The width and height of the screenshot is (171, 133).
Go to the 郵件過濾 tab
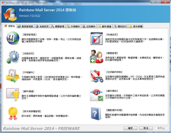[x=105, y=26]
